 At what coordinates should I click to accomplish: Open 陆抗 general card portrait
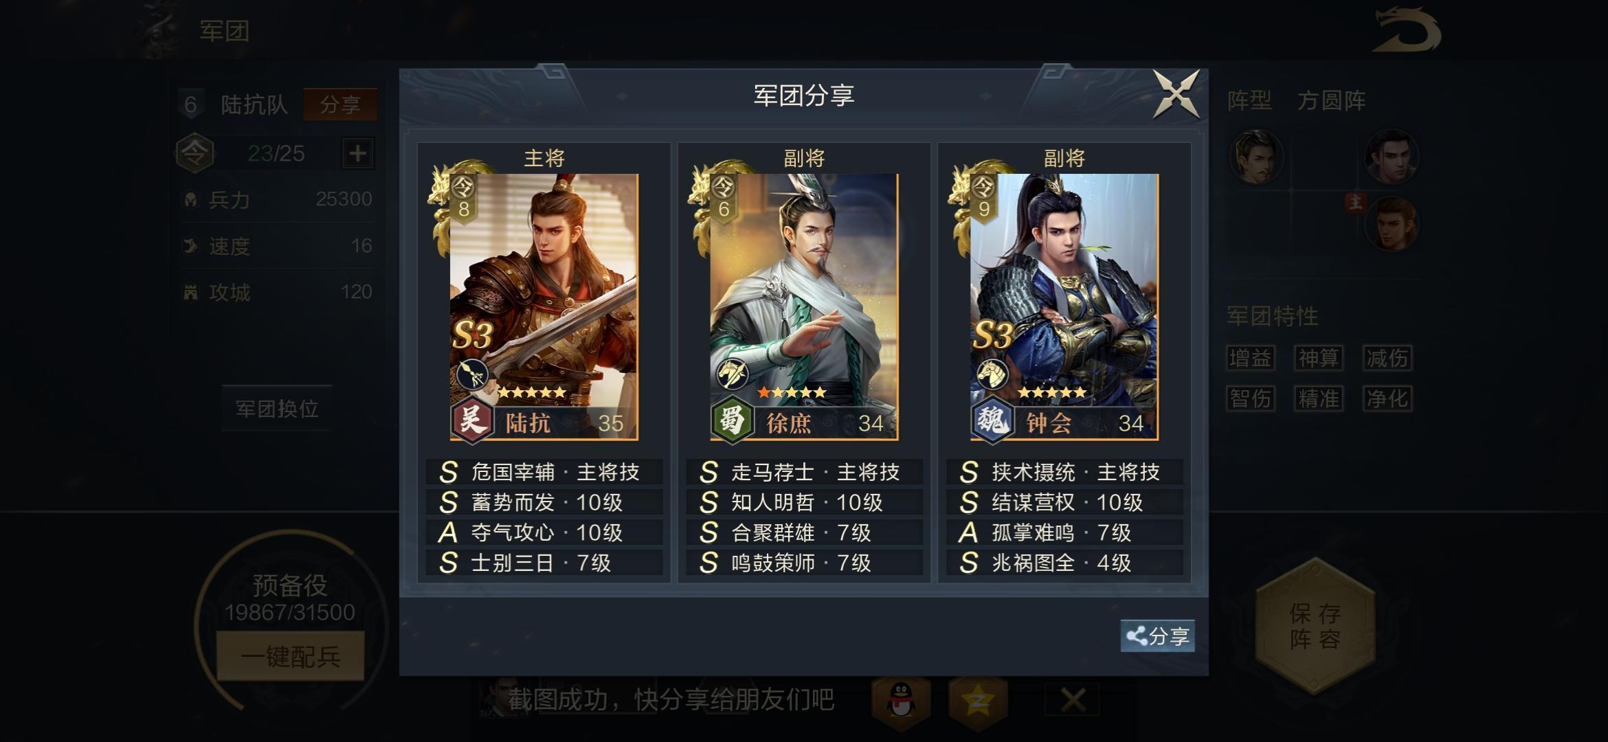tap(544, 306)
